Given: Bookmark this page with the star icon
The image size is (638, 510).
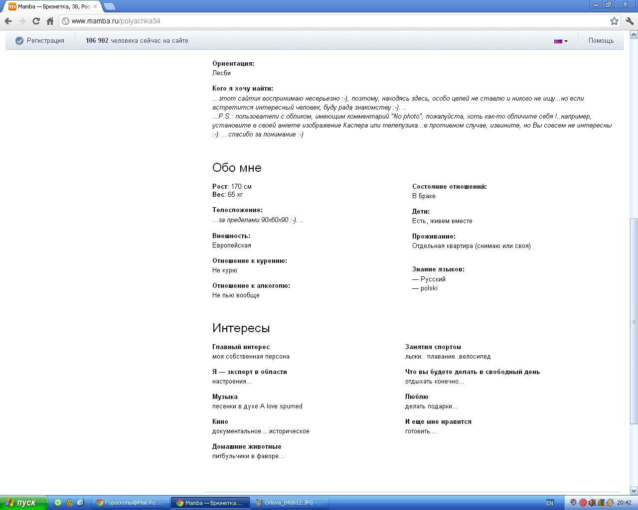Looking at the screenshot, I should [x=614, y=21].
